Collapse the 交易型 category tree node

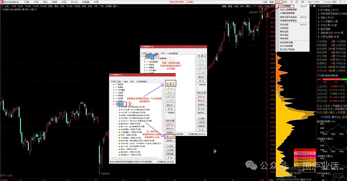coord(113,104)
